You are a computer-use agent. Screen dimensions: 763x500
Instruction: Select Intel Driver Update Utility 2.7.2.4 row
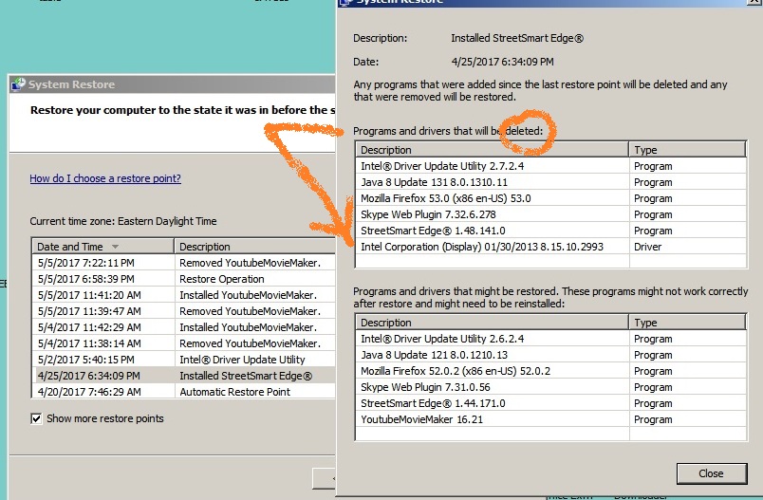tap(550, 166)
